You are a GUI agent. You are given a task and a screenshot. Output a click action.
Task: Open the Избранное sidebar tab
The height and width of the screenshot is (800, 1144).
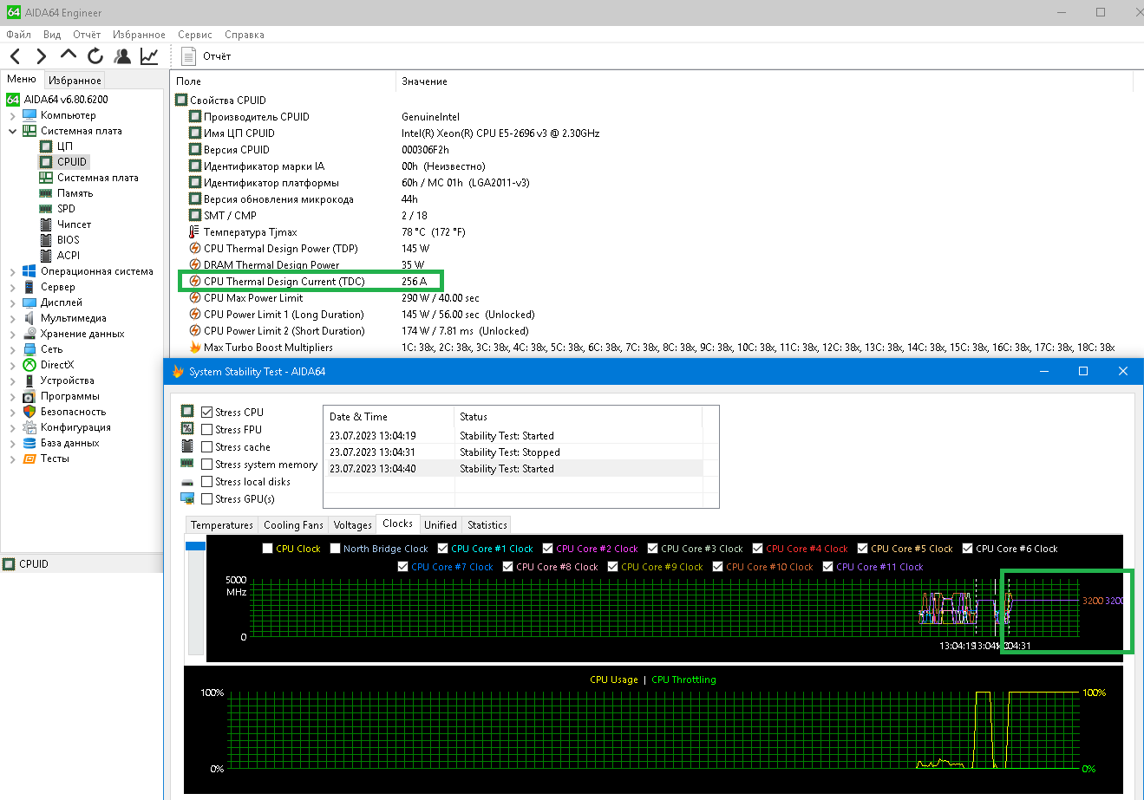pos(75,81)
